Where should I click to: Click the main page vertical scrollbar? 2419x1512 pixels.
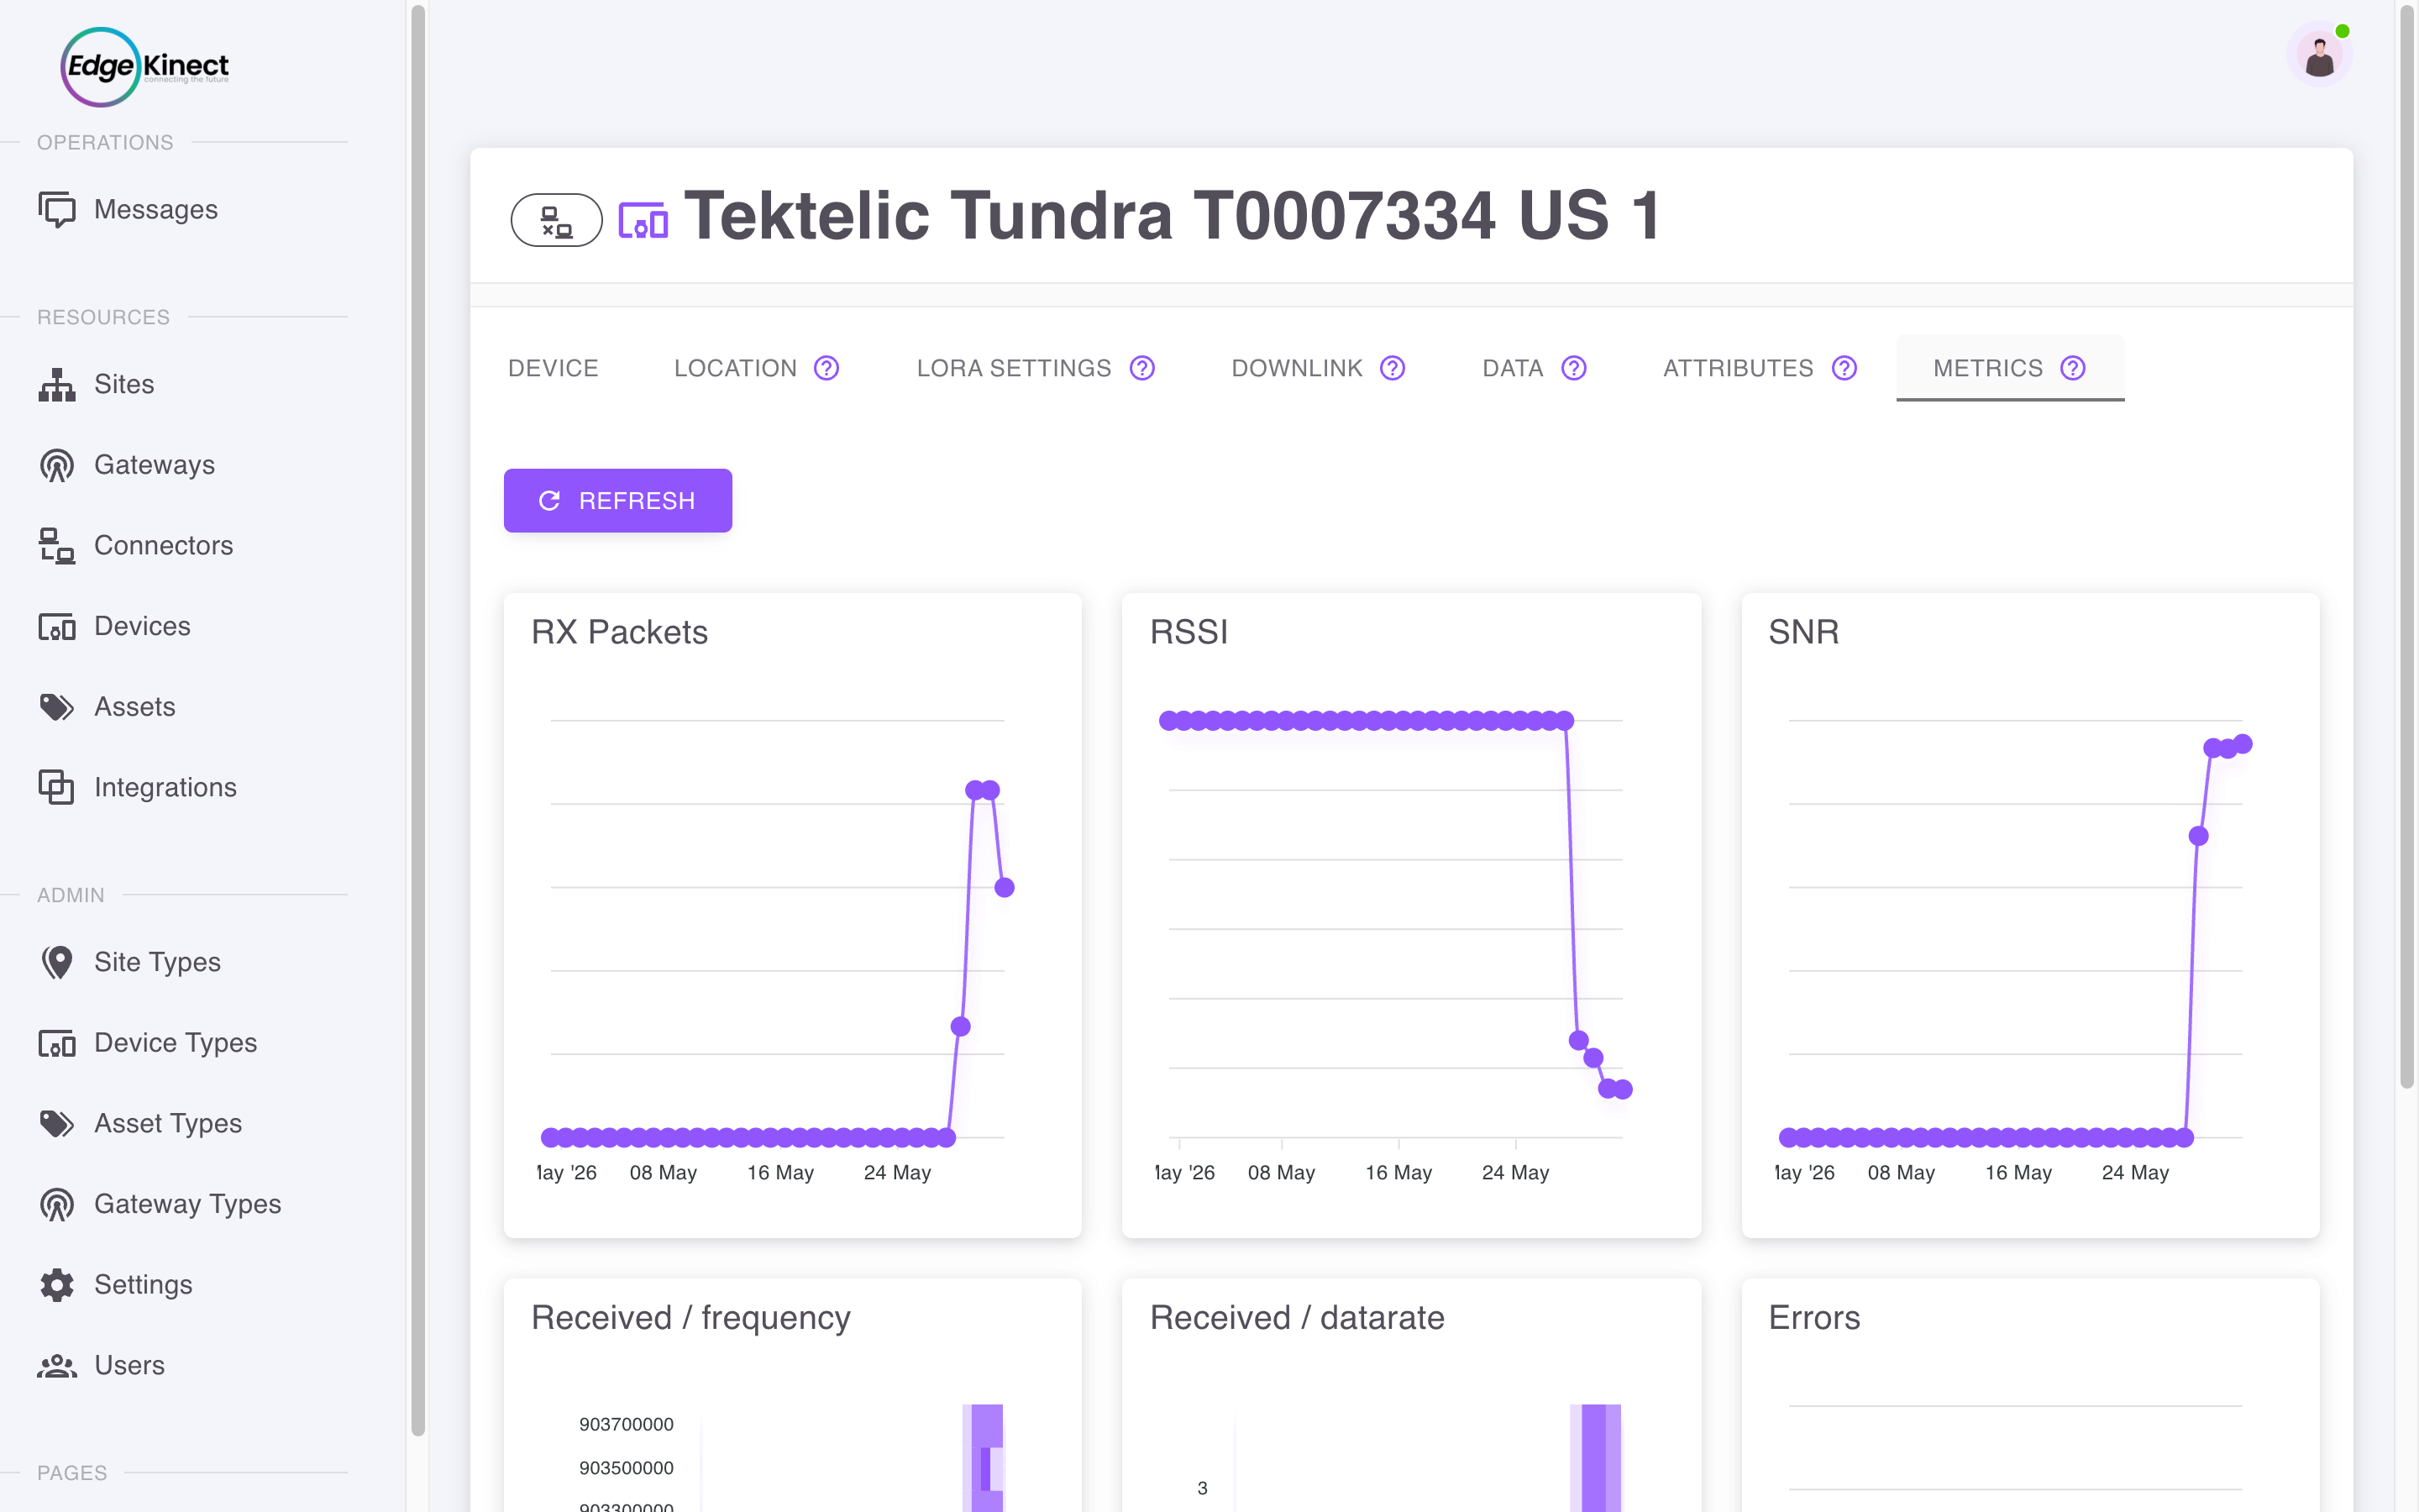tap(2407, 547)
